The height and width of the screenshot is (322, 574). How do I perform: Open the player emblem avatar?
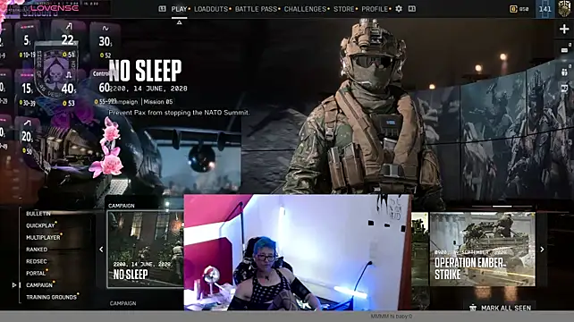click(565, 9)
